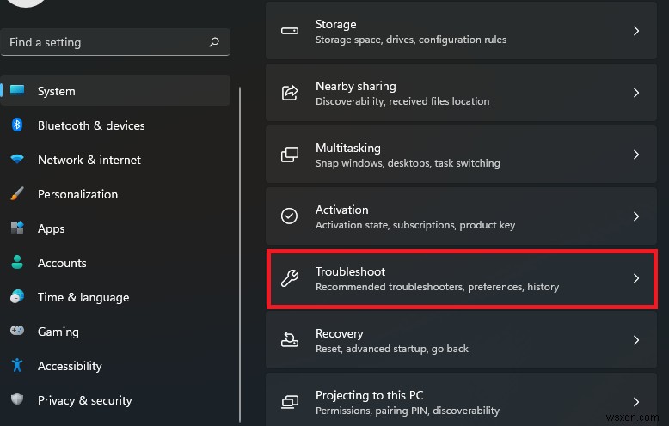
Task: Click the Recovery icon
Action: pyautogui.click(x=290, y=340)
